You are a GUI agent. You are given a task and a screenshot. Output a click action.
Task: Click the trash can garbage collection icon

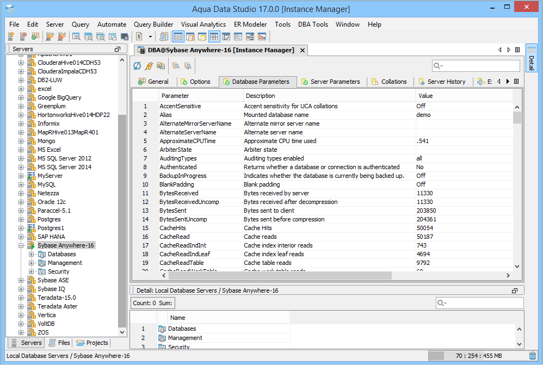click(x=533, y=356)
